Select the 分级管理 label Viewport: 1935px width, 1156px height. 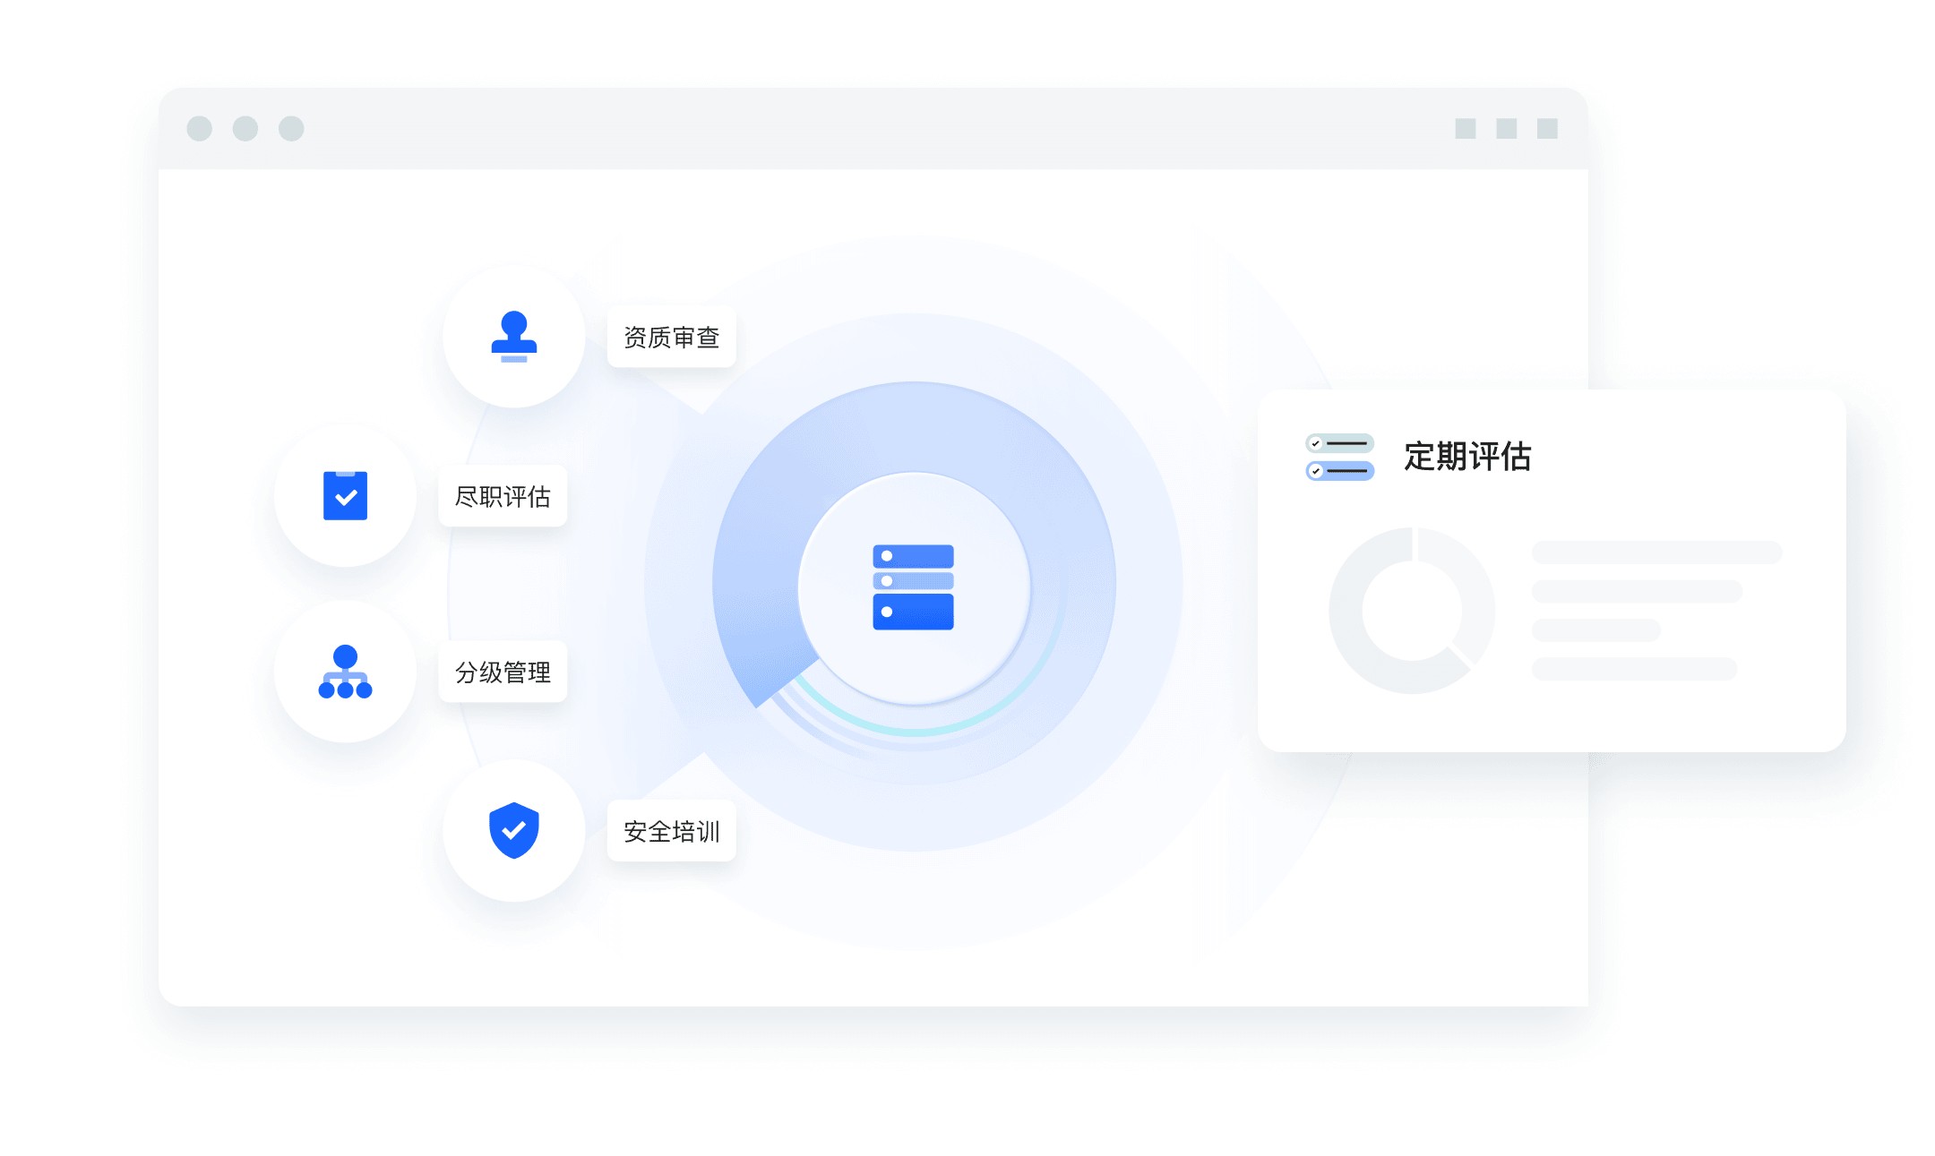click(x=503, y=672)
